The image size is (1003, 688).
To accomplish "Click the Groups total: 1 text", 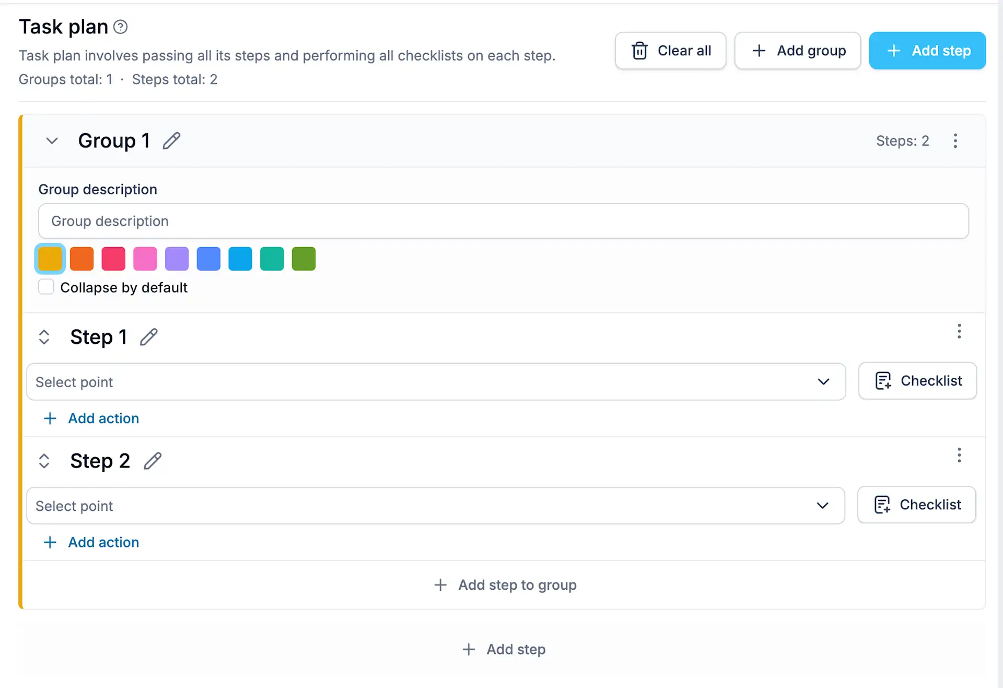I will (x=66, y=79).
